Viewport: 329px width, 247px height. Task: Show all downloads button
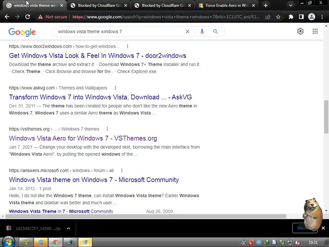click(305, 228)
